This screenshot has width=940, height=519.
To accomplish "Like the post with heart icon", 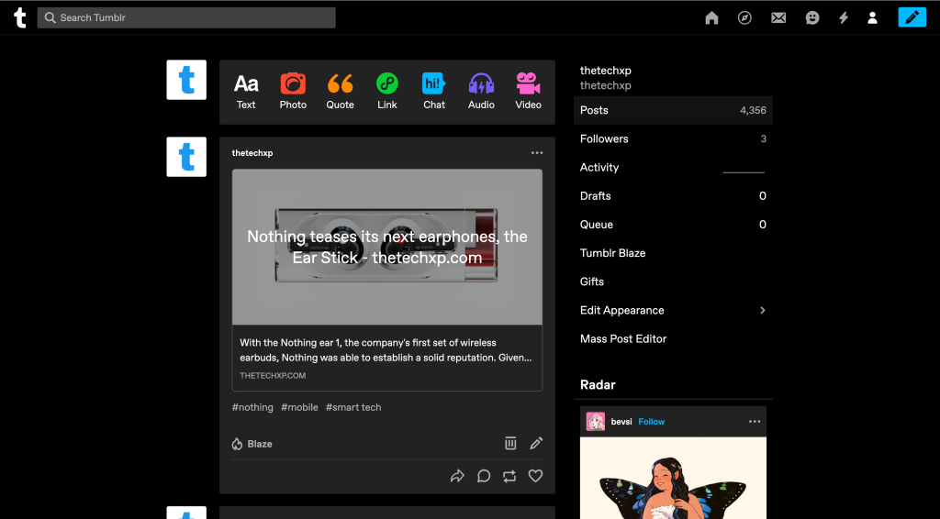I will pyautogui.click(x=535, y=476).
